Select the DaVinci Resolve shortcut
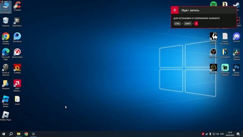 [236, 54]
